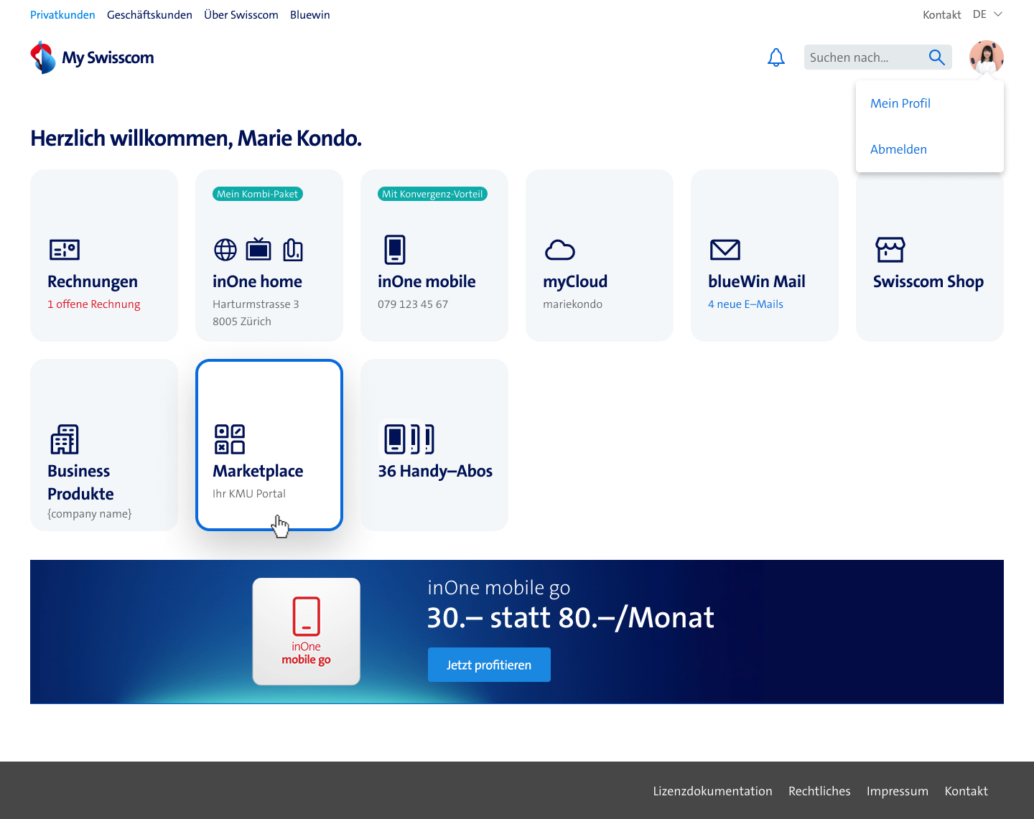
Task: Click the Mit Konvergenz-Vorteil badge
Action: [432, 194]
